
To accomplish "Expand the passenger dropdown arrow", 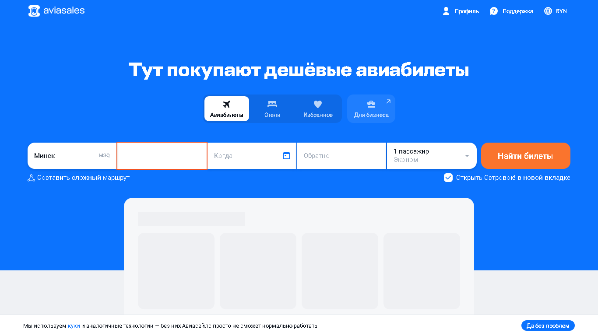I will coord(467,156).
